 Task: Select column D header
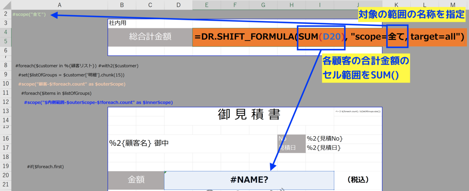click(178, 5)
